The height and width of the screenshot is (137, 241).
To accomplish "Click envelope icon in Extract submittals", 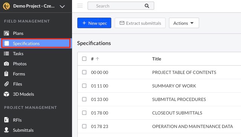I will coord(122,23).
